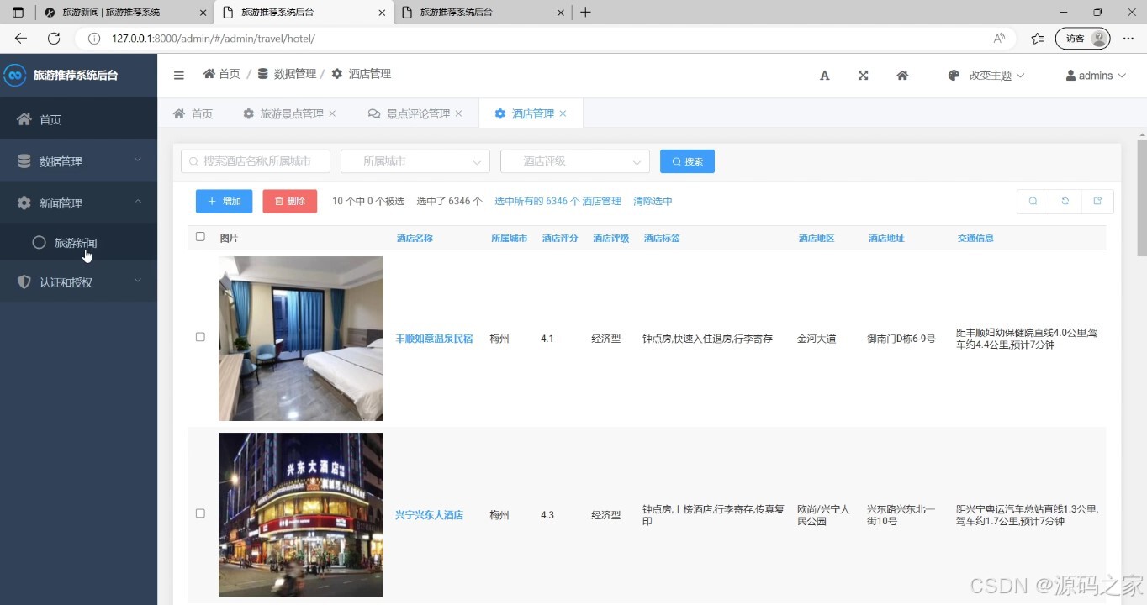
Task: Open the 酒店评级 dropdown filter
Action: point(574,160)
